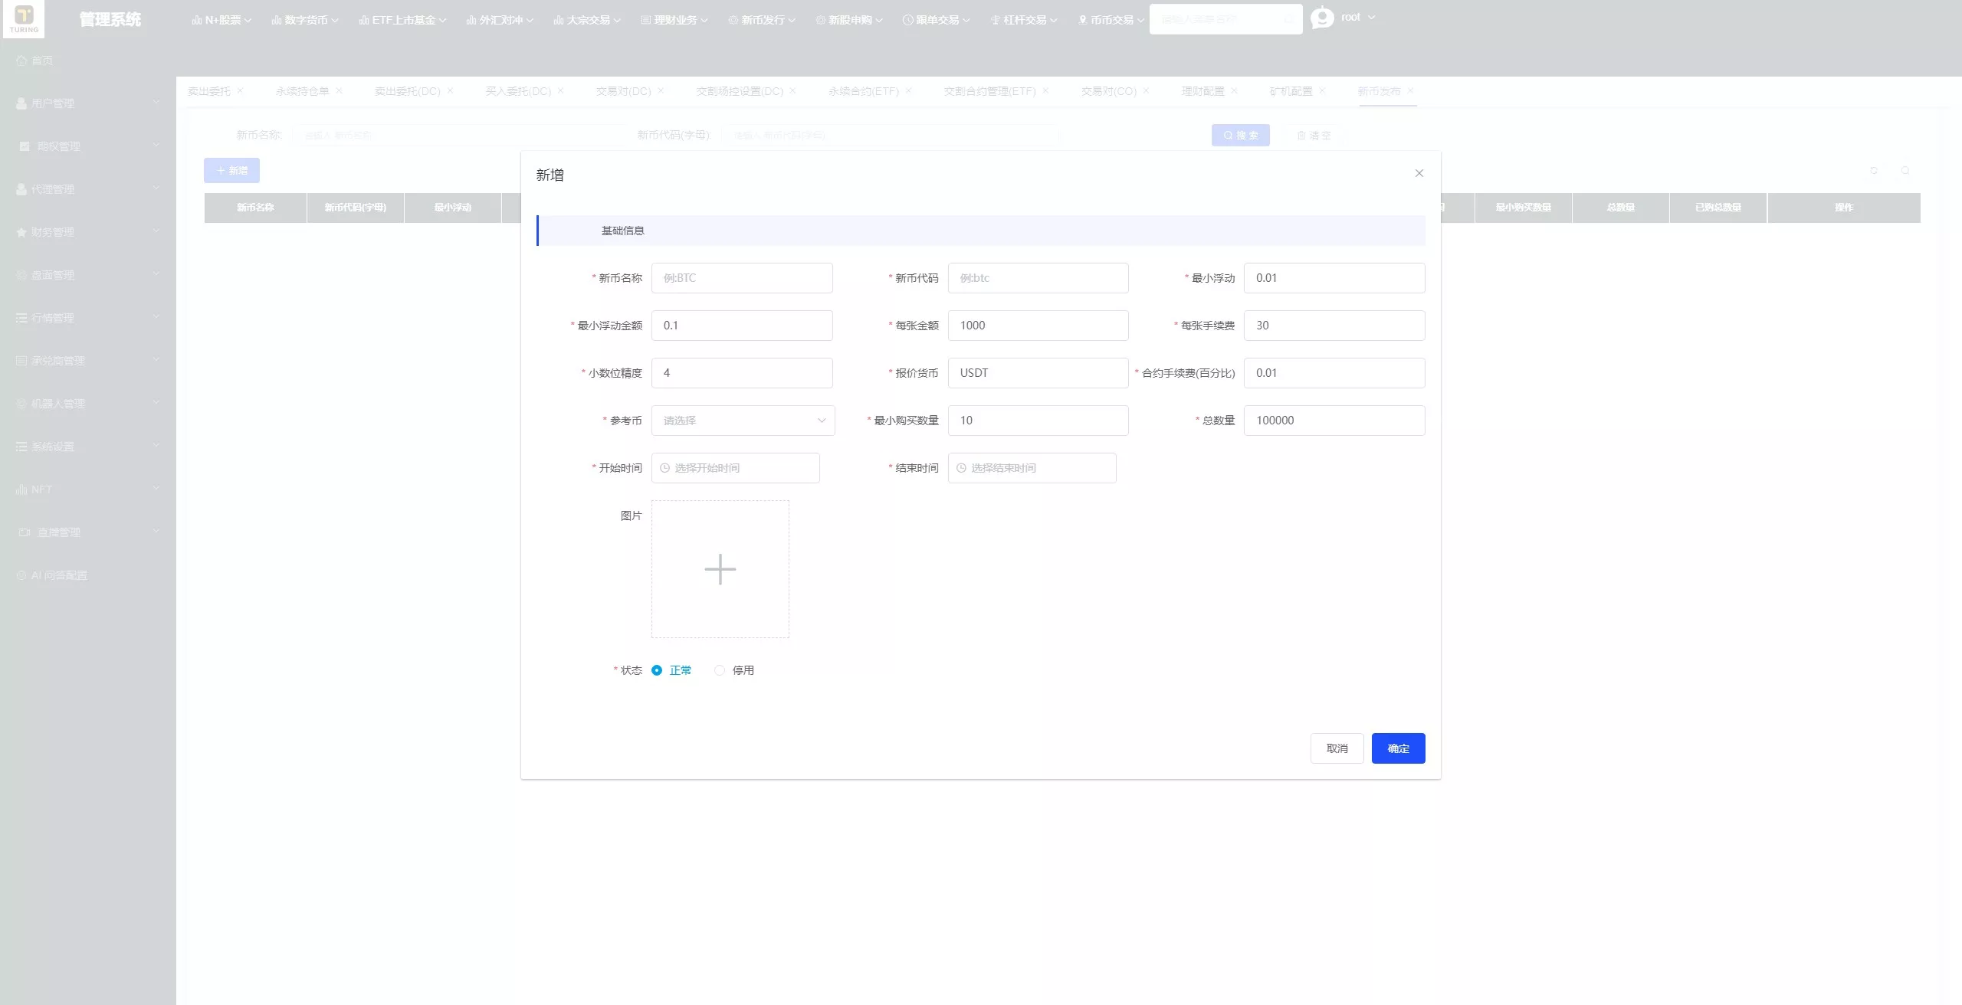This screenshot has width=1962, height=1005.
Task: Open the 结束时间 time picker
Action: 1032,468
